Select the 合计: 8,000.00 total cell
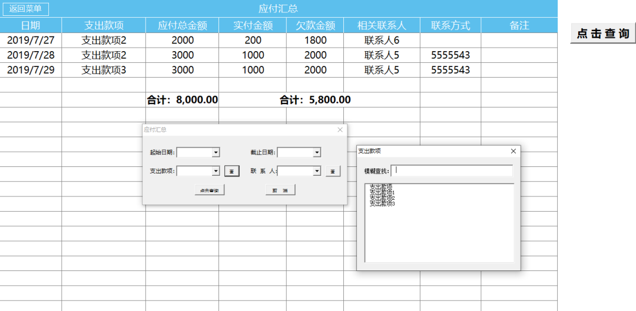Viewport: 636px width, 311px height. tap(182, 100)
